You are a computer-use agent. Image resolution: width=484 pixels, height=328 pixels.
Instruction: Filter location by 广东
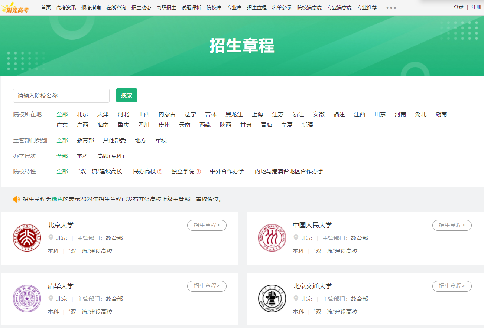[x=62, y=125]
